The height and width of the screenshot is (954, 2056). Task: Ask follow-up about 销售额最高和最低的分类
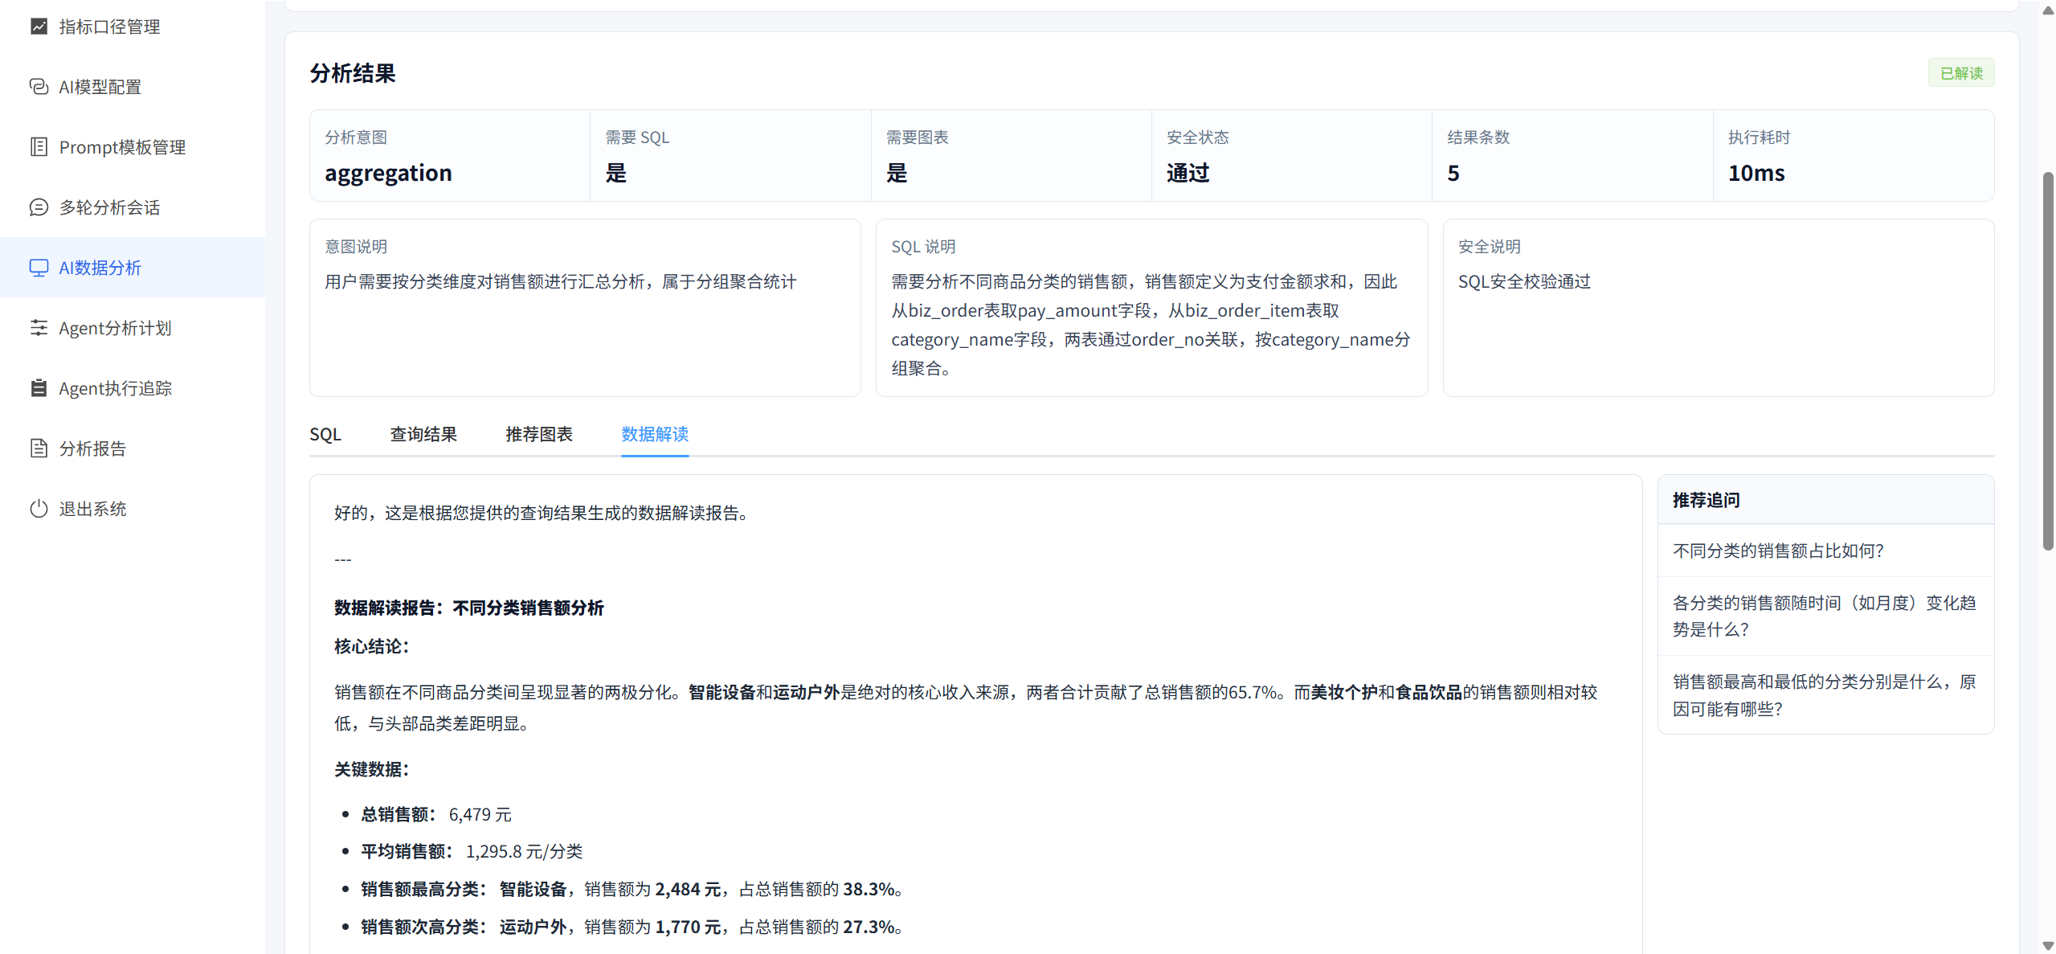pyautogui.click(x=1825, y=695)
